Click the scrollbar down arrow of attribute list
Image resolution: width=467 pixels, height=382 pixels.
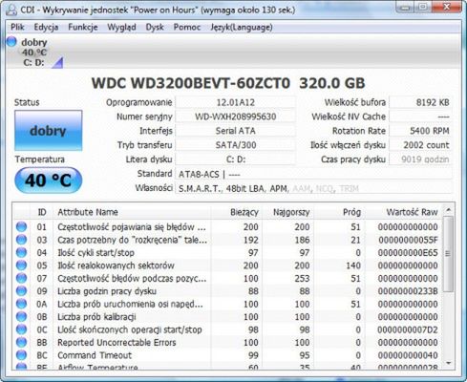(448, 363)
